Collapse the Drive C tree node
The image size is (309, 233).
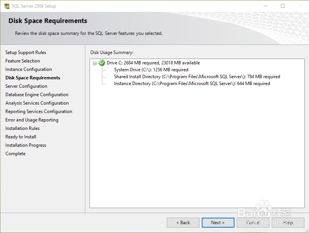tap(95, 63)
